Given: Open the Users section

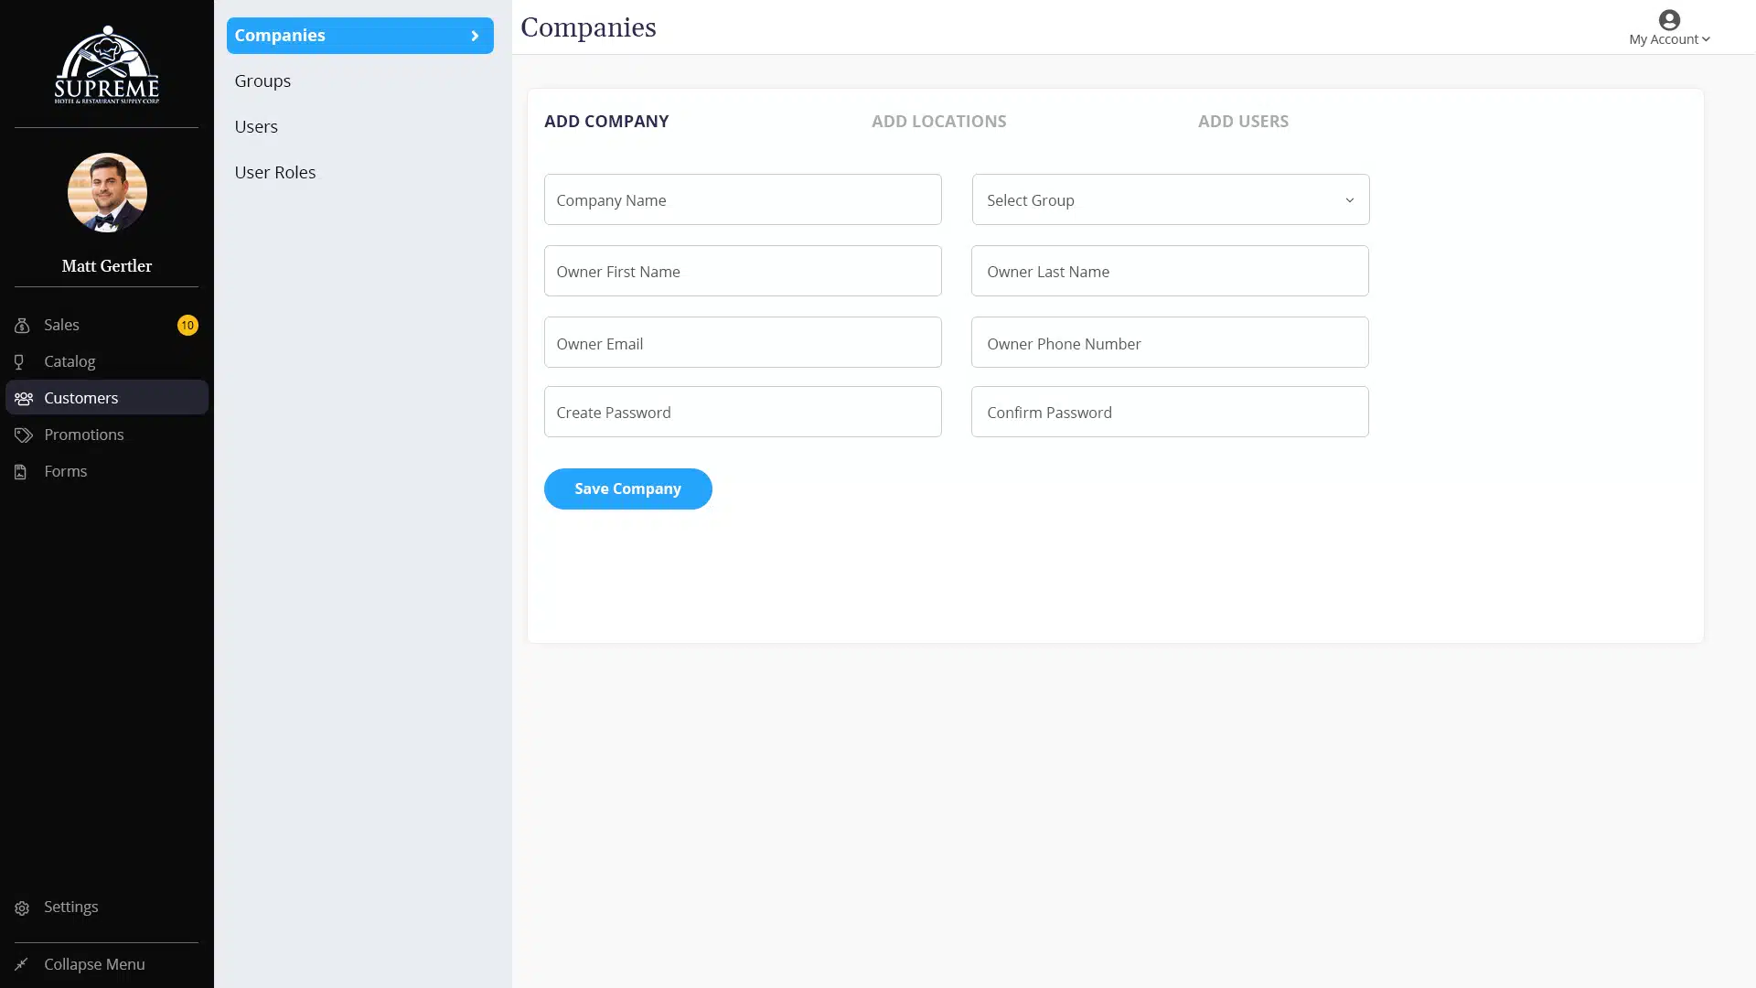Looking at the screenshot, I should (256, 126).
